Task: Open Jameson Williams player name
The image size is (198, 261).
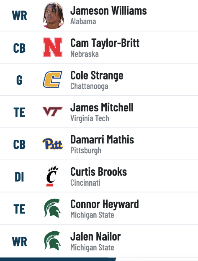Action: tap(108, 10)
